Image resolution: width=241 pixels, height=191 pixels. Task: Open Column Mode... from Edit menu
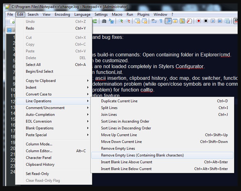(x=53, y=144)
